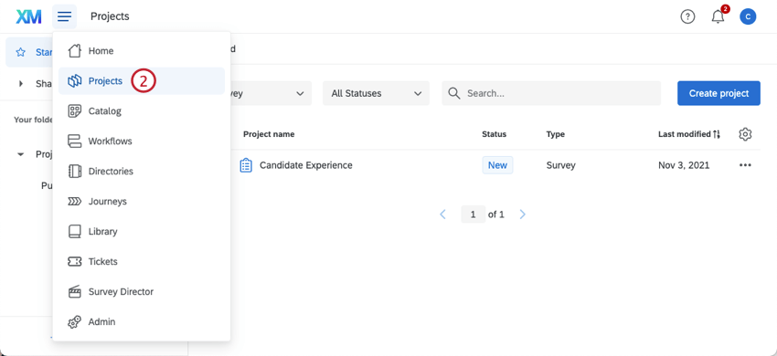777x356 pixels.
Task: Click the hamburger navigation menu icon
Action: click(x=64, y=16)
